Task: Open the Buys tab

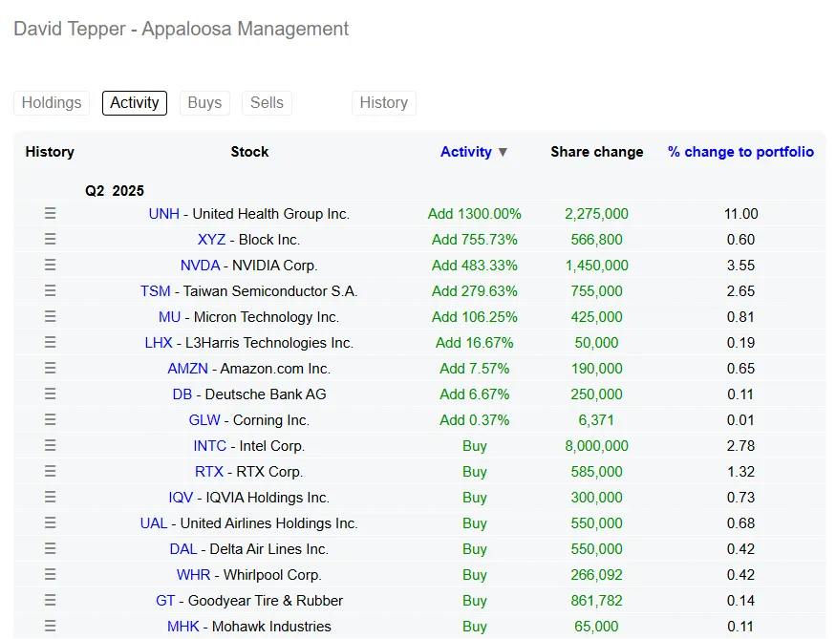Action: pyautogui.click(x=204, y=103)
